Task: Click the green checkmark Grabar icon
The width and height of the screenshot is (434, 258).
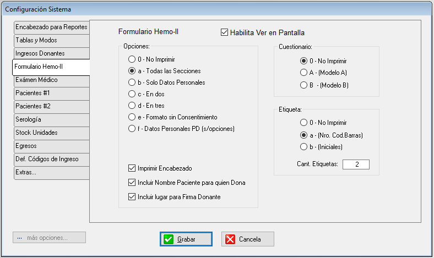Action: 169,239
